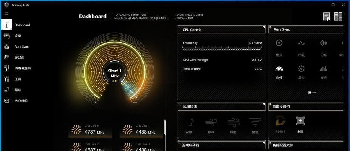Click the 情境设置档 panel header

[x=305, y=106]
